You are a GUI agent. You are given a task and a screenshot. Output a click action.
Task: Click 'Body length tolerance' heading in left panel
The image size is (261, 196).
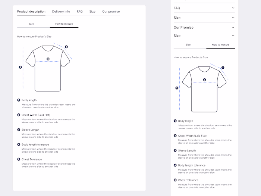35,144
